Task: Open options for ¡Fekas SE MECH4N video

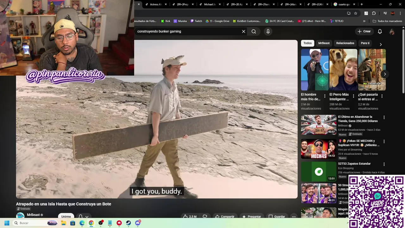Action: [x=384, y=142]
